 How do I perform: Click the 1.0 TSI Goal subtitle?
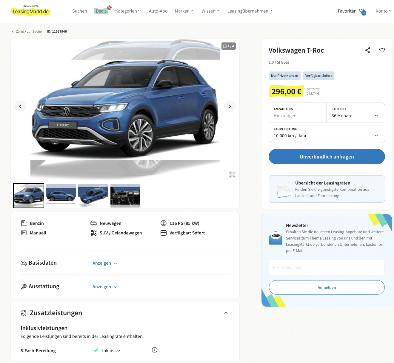279,62
